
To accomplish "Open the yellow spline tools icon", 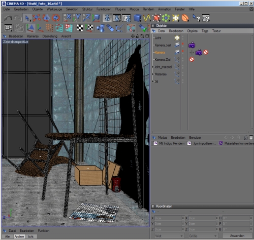I will tap(147, 18).
